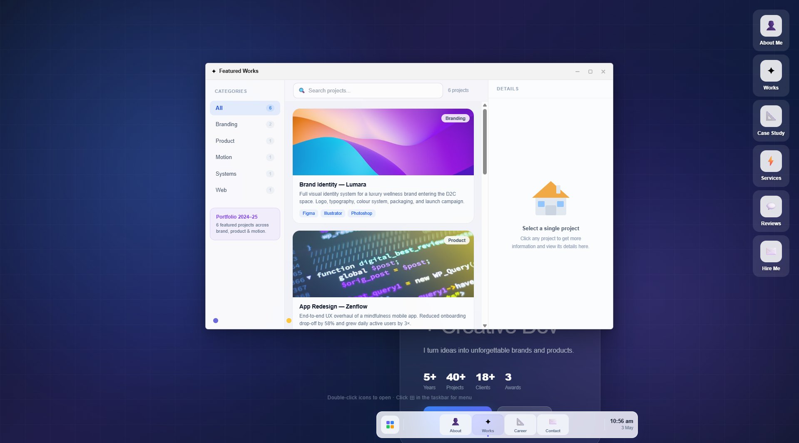Click the 3 Awards stat in background window
The width and height of the screenshot is (799, 443).
(513, 381)
